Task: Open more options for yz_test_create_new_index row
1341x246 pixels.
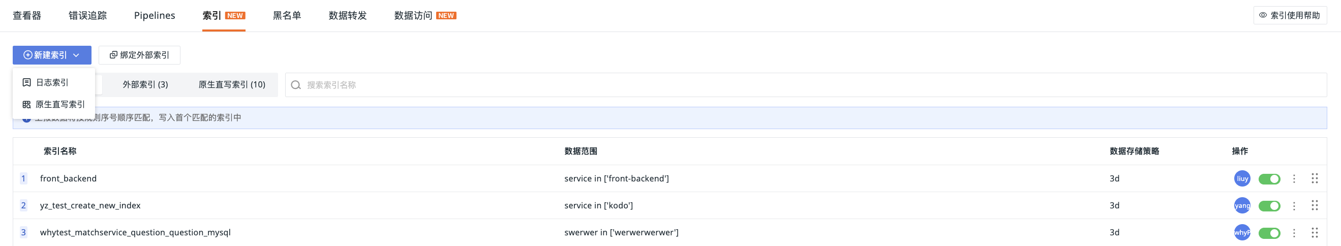Action: click(1294, 206)
